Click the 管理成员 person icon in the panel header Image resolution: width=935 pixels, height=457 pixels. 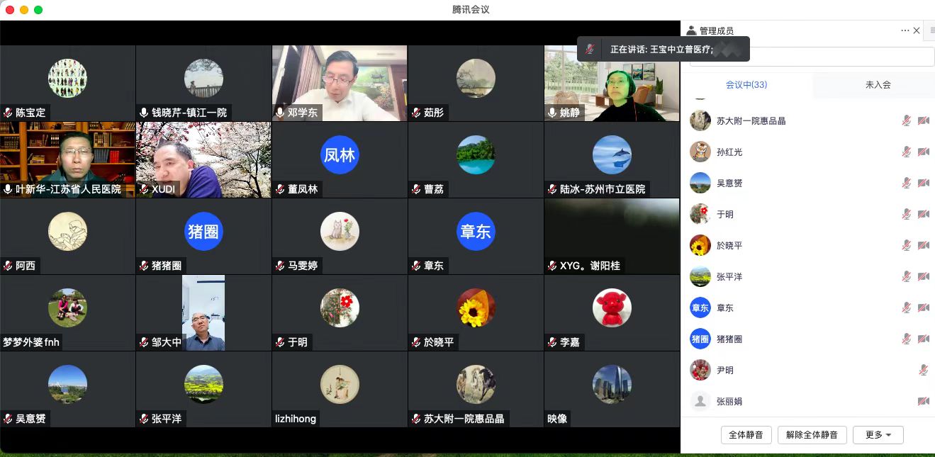691,30
